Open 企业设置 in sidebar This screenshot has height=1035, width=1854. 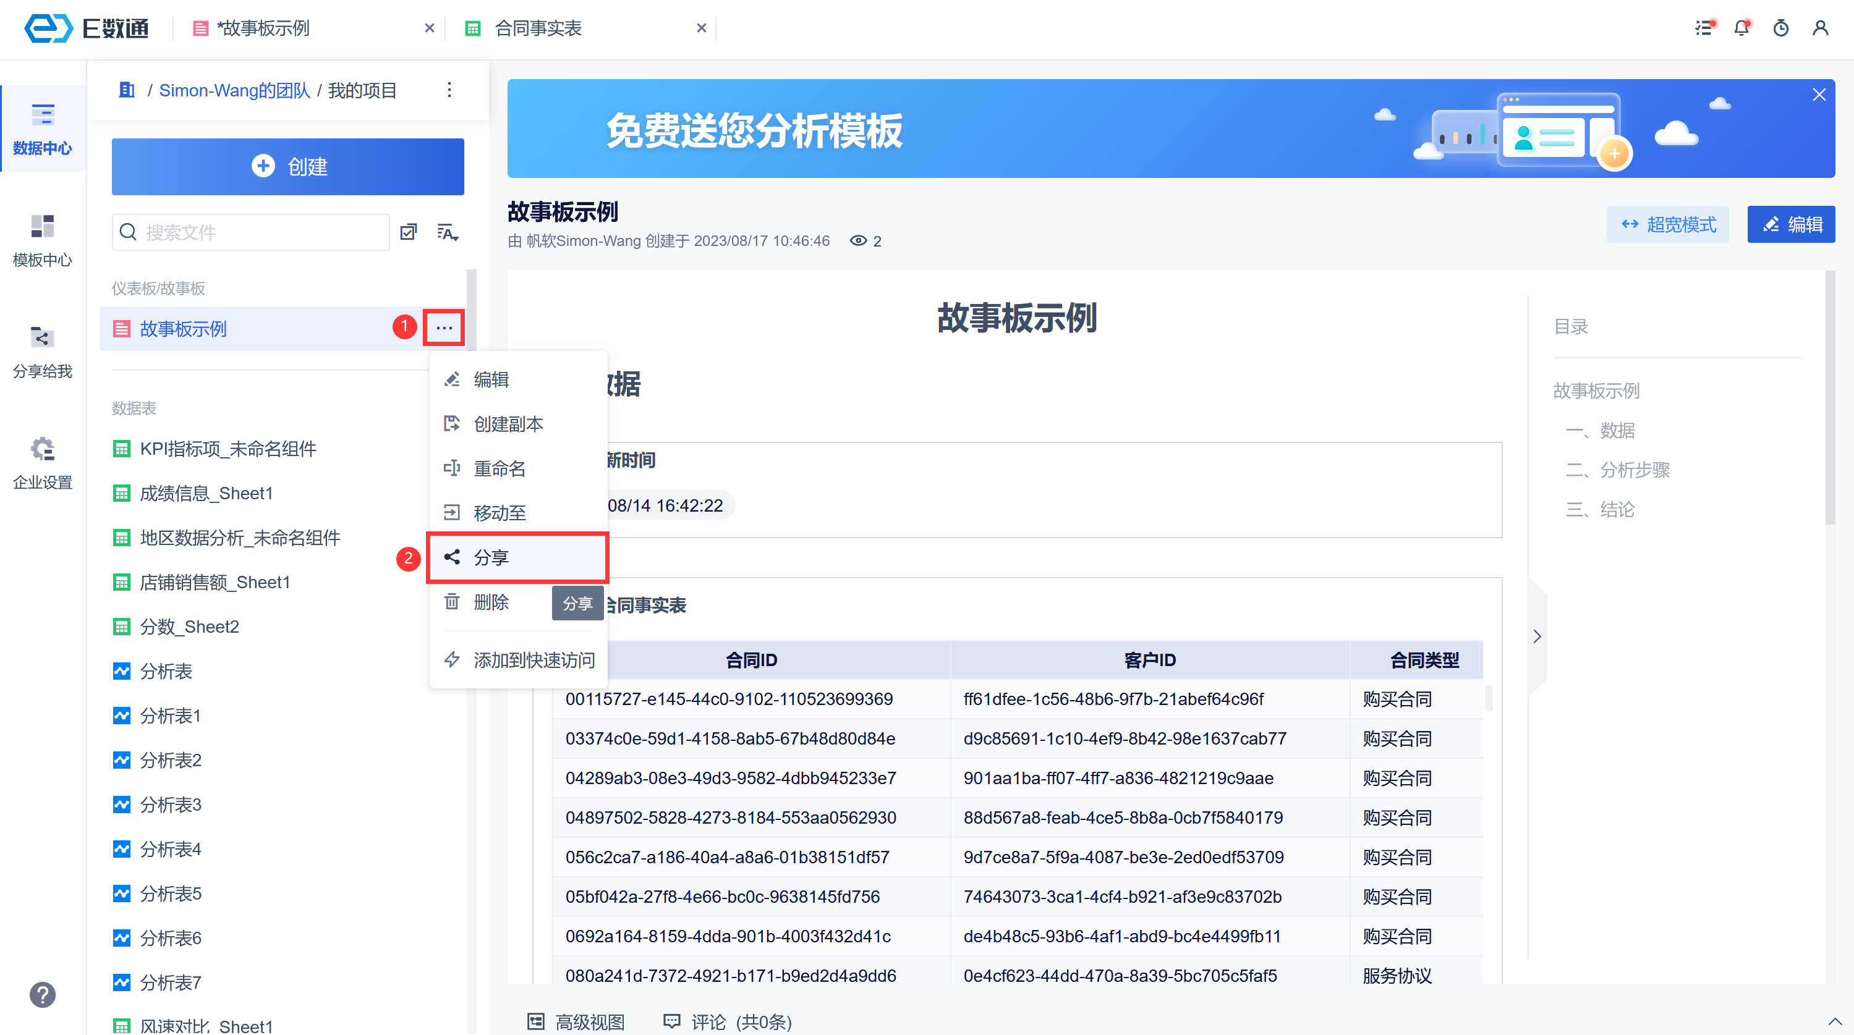coord(43,462)
